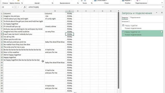Click the Отмена group label

(5, 3)
